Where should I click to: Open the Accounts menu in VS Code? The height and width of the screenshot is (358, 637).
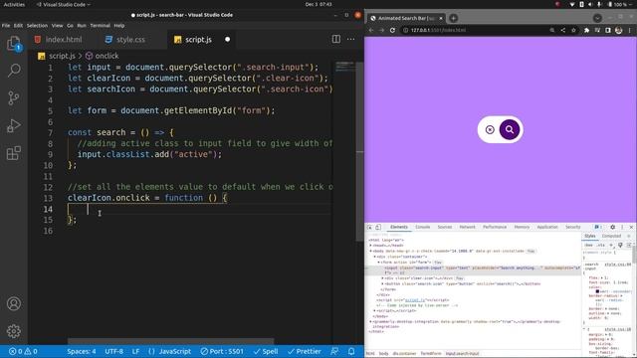14,303
